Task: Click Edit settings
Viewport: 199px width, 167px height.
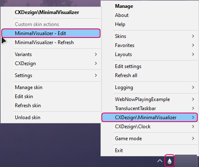Action: coord(150,66)
